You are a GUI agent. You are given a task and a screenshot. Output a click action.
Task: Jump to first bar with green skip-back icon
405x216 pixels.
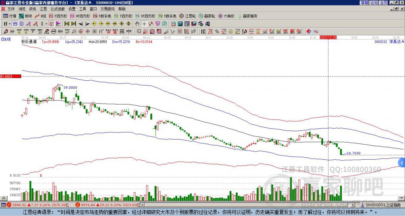click(66, 24)
